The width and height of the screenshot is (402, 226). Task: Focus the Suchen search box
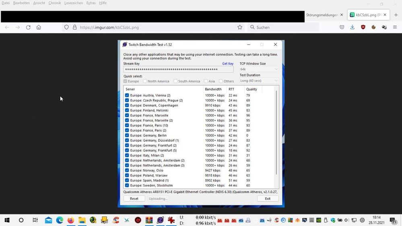click(x=283, y=27)
